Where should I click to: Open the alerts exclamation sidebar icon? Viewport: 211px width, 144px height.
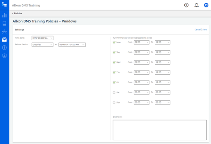tap(4, 48)
